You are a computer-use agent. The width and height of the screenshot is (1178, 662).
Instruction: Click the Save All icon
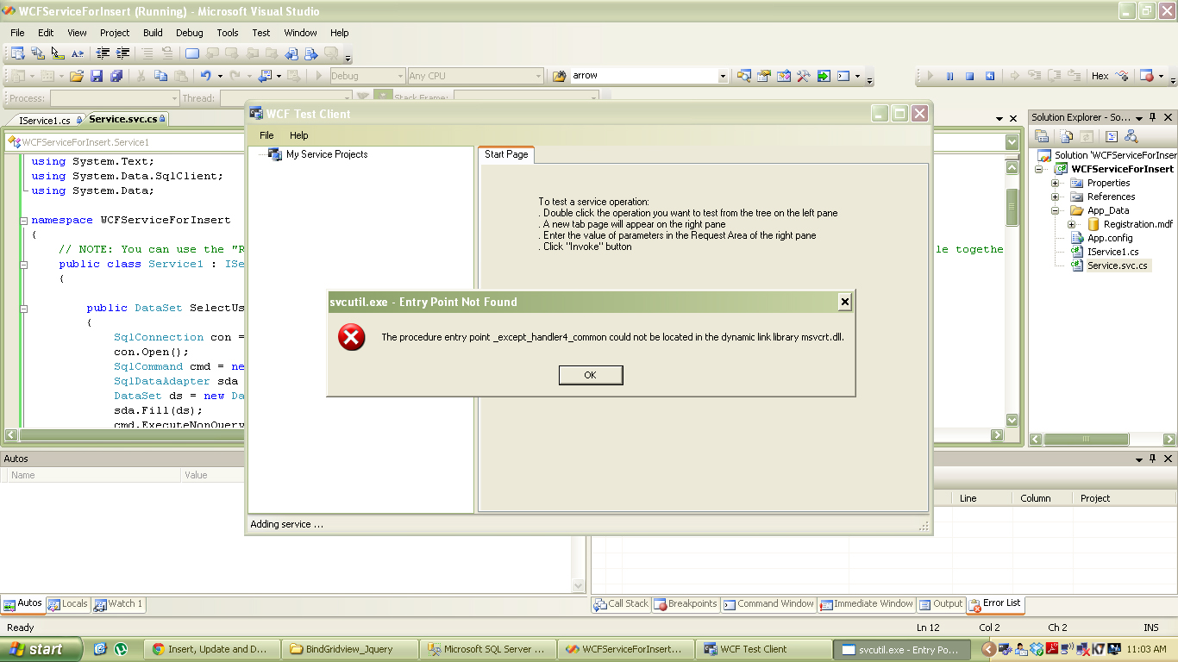116,76
